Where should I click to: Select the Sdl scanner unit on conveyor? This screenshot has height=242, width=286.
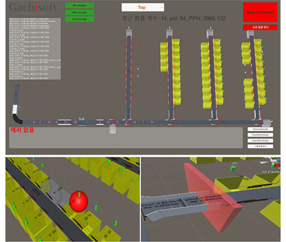pos(82,121)
